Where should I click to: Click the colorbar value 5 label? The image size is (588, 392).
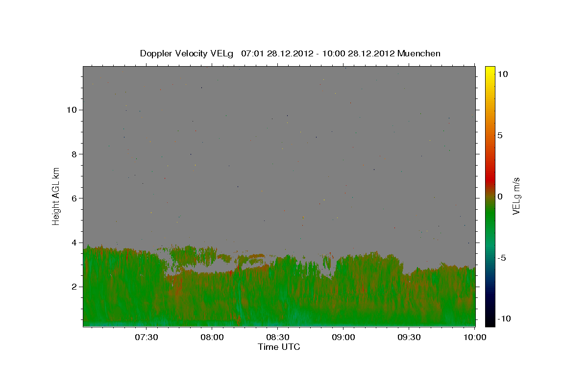pyautogui.click(x=499, y=135)
